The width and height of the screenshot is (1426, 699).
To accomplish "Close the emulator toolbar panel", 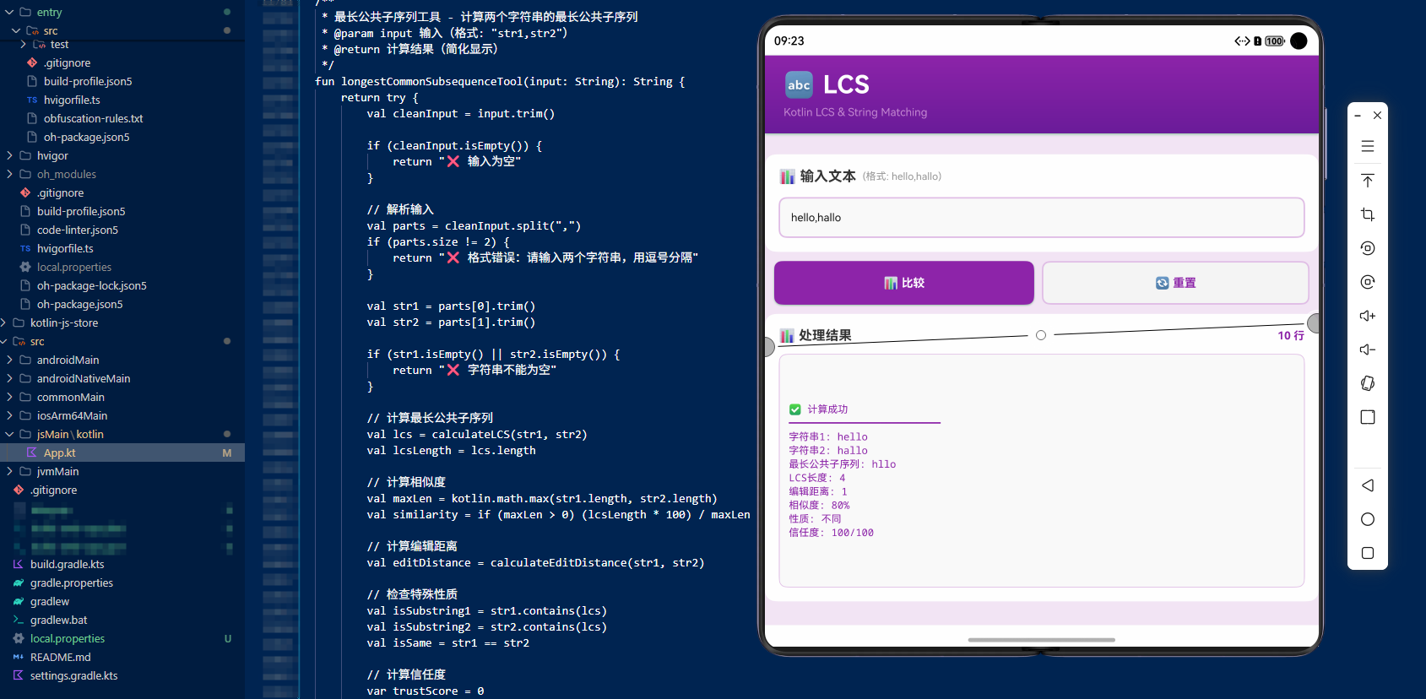I will pyautogui.click(x=1377, y=115).
